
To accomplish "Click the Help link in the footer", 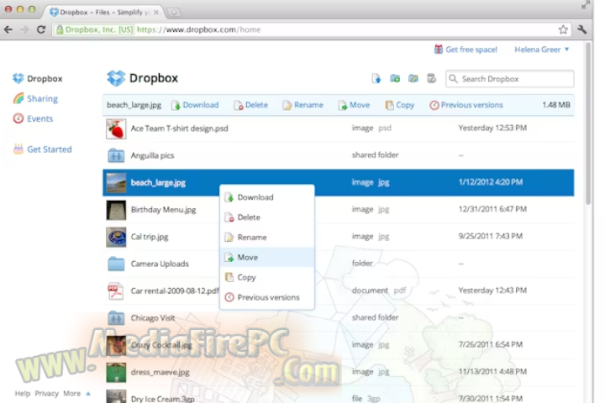I will point(23,394).
